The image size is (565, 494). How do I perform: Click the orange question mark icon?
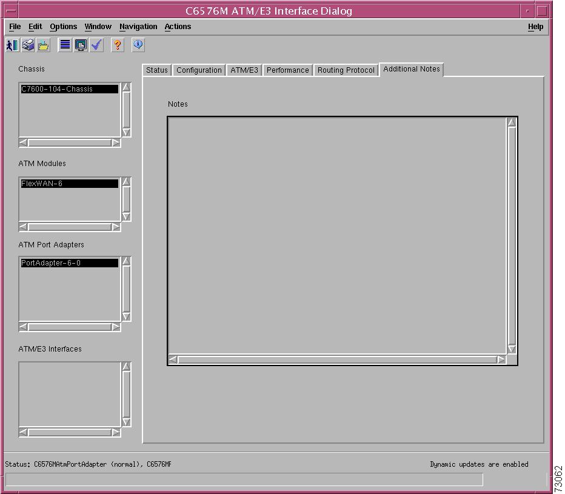pyautogui.click(x=118, y=45)
